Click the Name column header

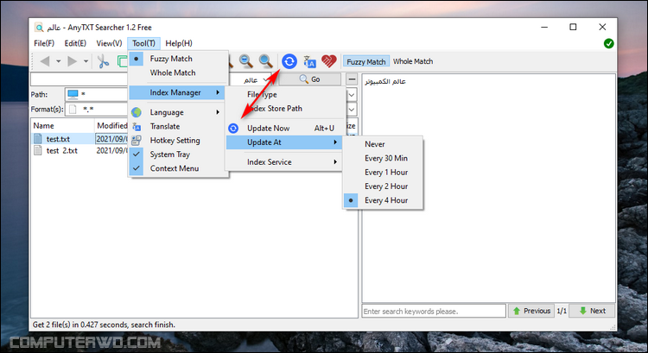pos(62,125)
